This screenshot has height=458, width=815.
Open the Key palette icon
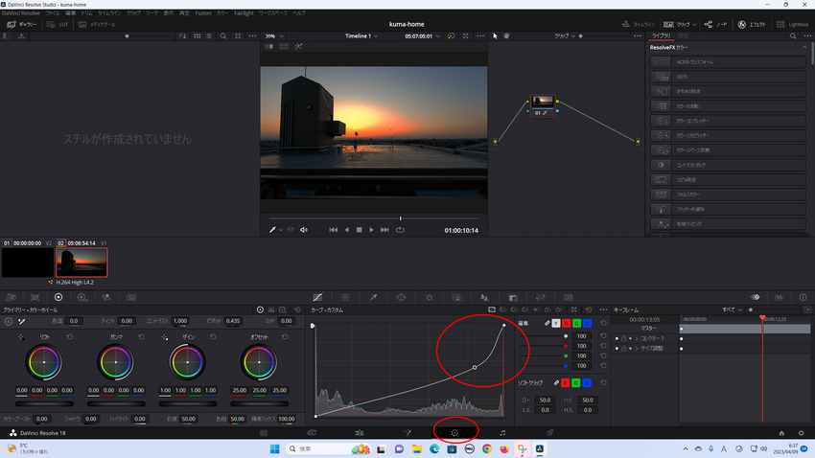pyautogui.click(x=513, y=298)
